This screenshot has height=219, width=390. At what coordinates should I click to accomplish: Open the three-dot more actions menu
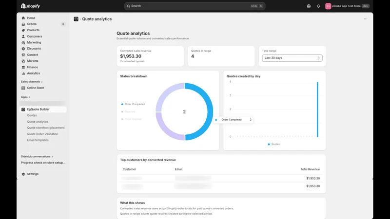[365, 19]
